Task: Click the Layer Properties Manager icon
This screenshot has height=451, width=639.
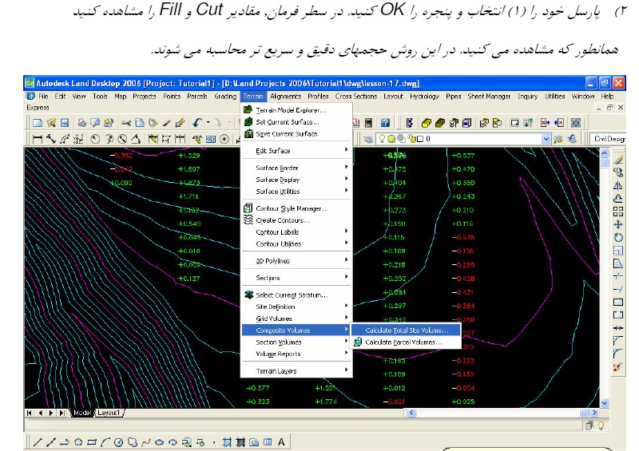Action: tap(368, 140)
